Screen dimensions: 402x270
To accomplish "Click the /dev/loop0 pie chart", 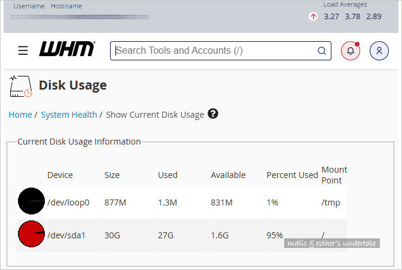I will 31,202.
